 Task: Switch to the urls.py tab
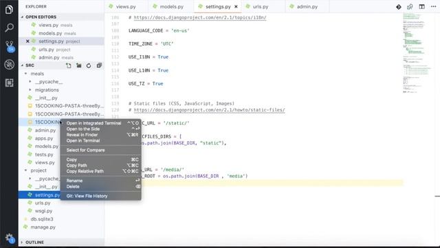261,6
